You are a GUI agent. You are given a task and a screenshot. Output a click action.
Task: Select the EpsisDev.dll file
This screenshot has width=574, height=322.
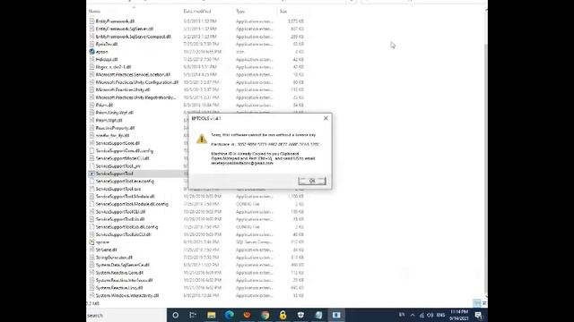(x=107, y=44)
